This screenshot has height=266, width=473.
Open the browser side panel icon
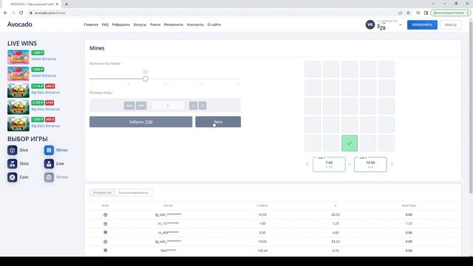tap(426, 13)
